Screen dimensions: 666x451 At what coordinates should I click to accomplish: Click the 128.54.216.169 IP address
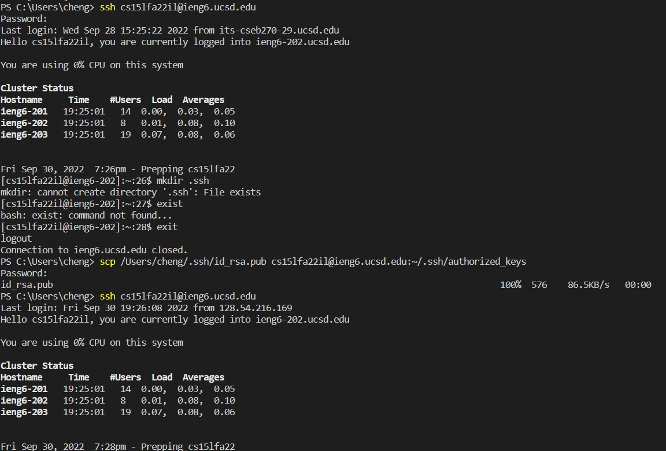[x=256, y=308]
